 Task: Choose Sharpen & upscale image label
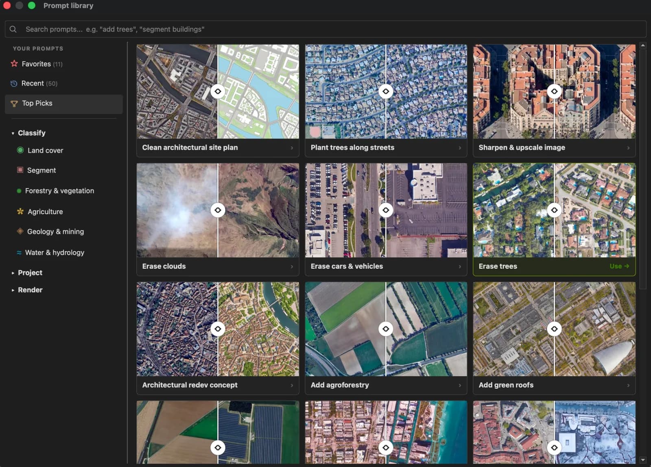coord(522,147)
